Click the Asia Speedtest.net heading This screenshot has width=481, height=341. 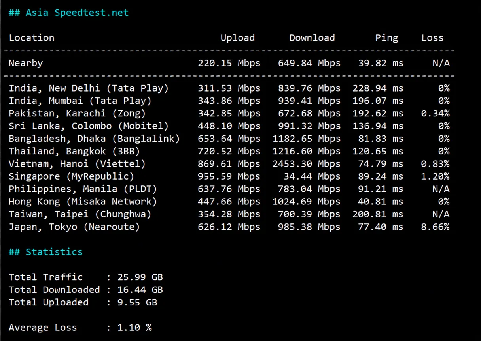tap(68, 12)
